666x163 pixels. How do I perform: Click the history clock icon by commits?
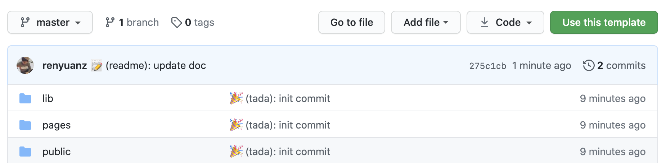click(x=589, y=65)
